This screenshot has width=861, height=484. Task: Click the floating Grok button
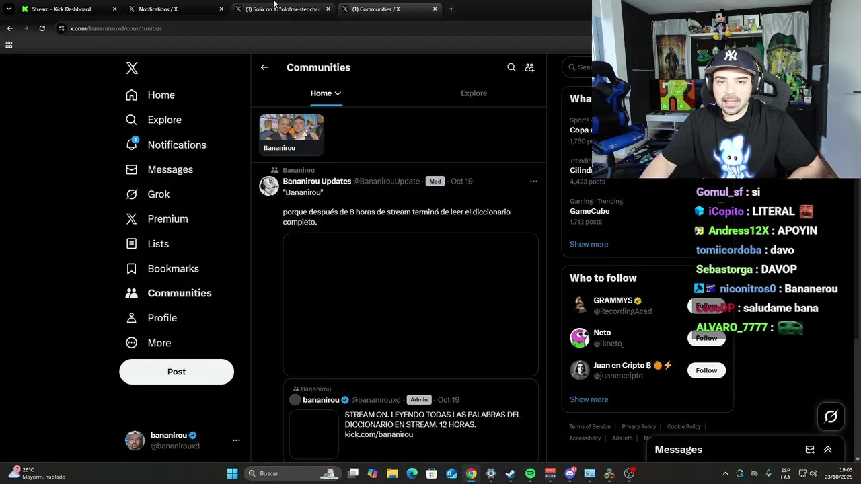[x=831, y=417]
